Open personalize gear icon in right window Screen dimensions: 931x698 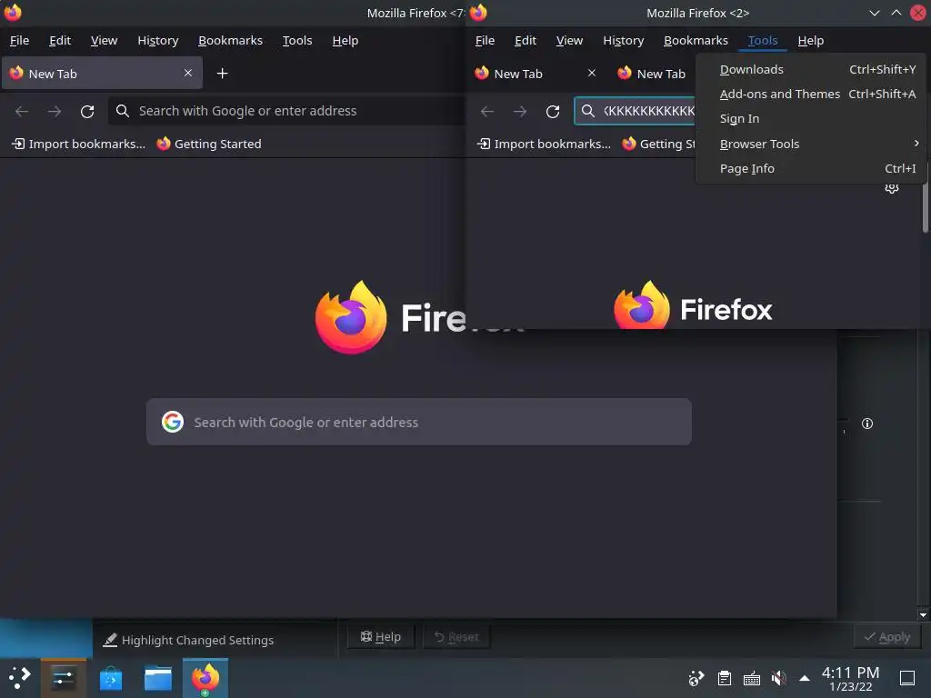tap(892, 189)
